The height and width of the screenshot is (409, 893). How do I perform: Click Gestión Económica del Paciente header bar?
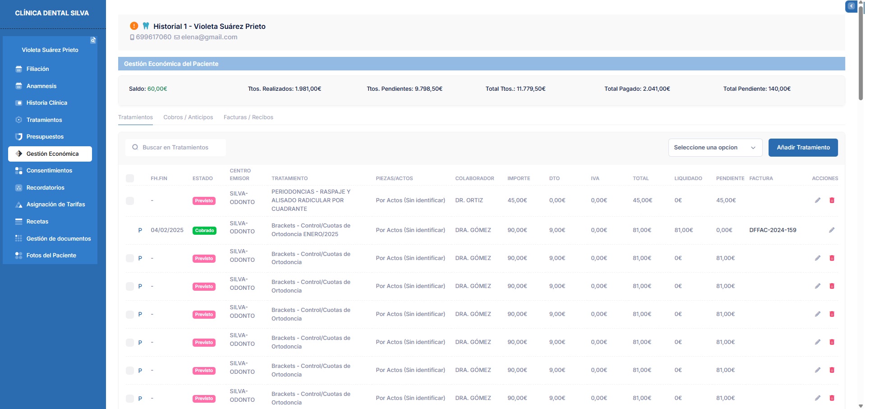pyautogui.click(x=481, y=64)
